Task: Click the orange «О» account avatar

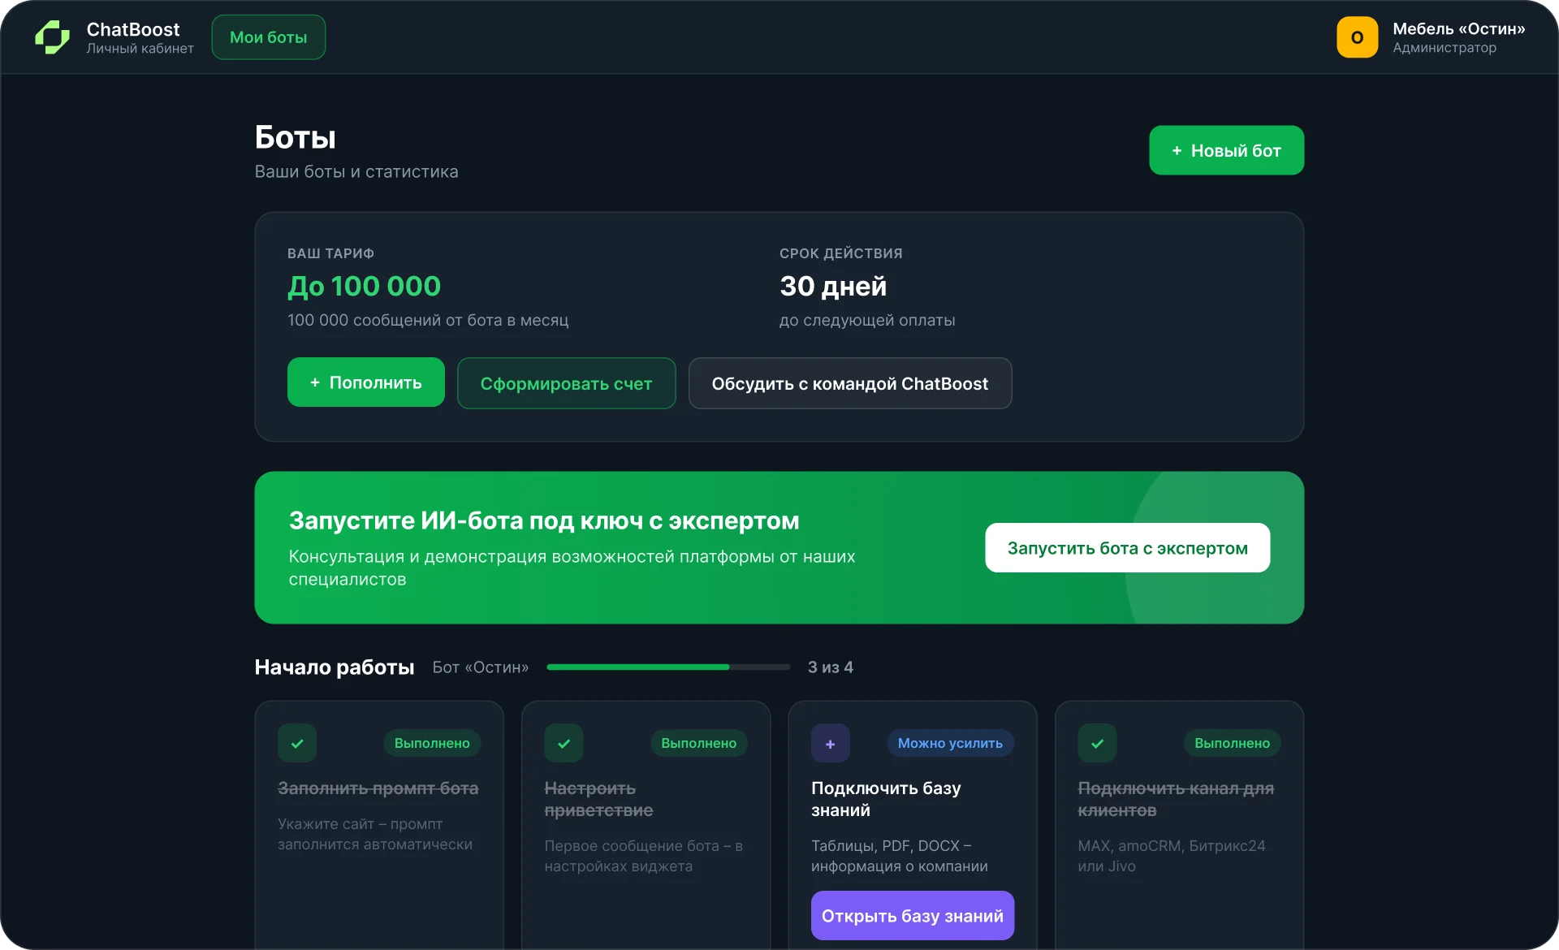Action: tap(1357, 37)
